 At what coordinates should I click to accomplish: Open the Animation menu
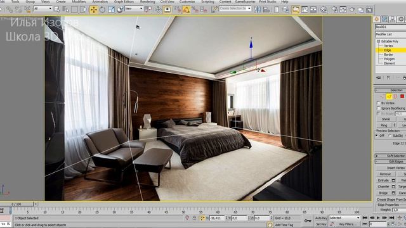coord(100,1)
